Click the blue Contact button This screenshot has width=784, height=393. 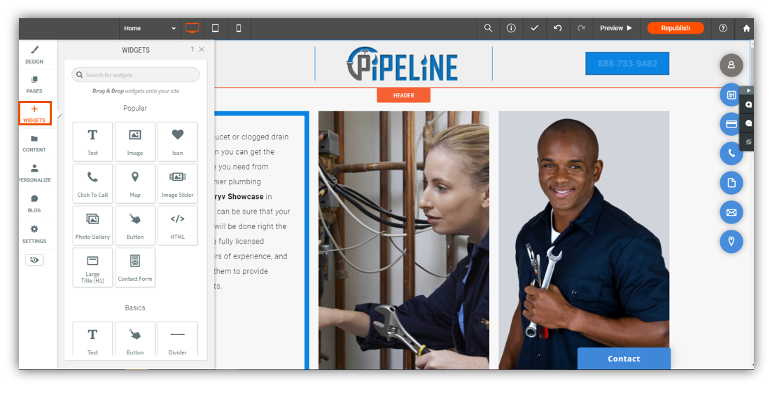pos(624,359)
